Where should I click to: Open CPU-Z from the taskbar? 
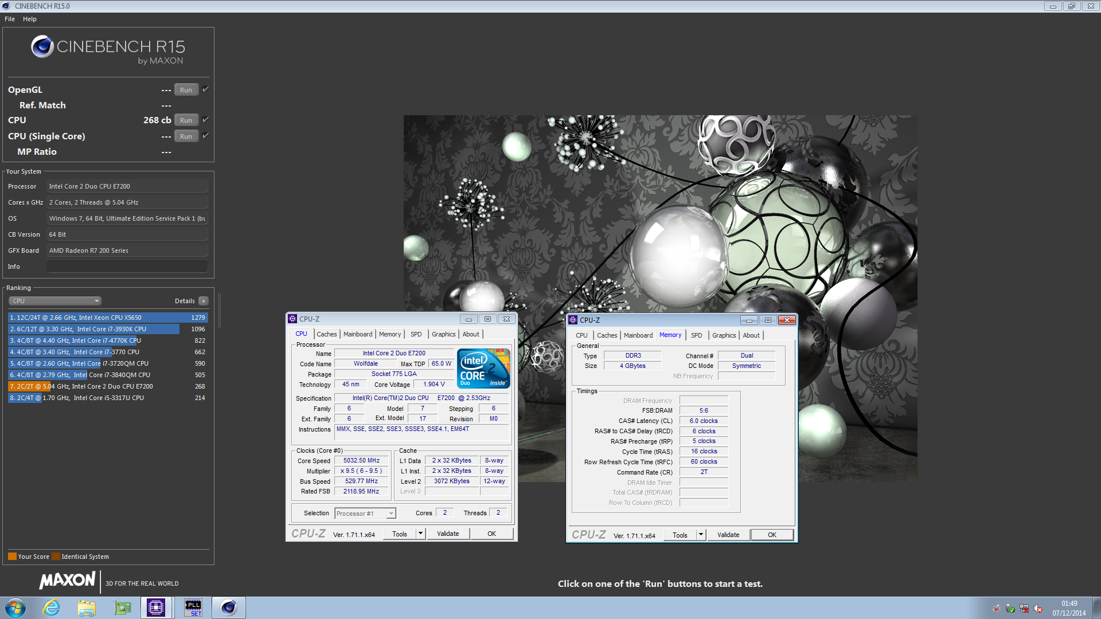point(156,608)
